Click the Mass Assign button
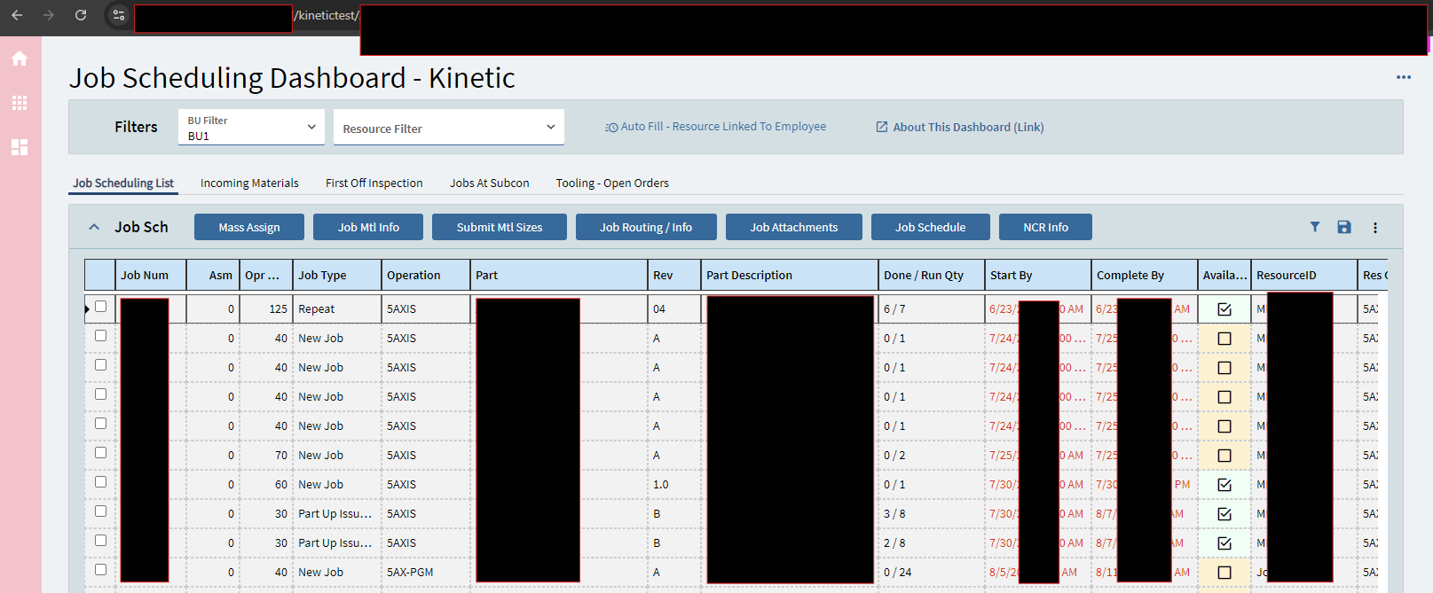The width and height of the screenshot is (1433, 593). point(249,227)
